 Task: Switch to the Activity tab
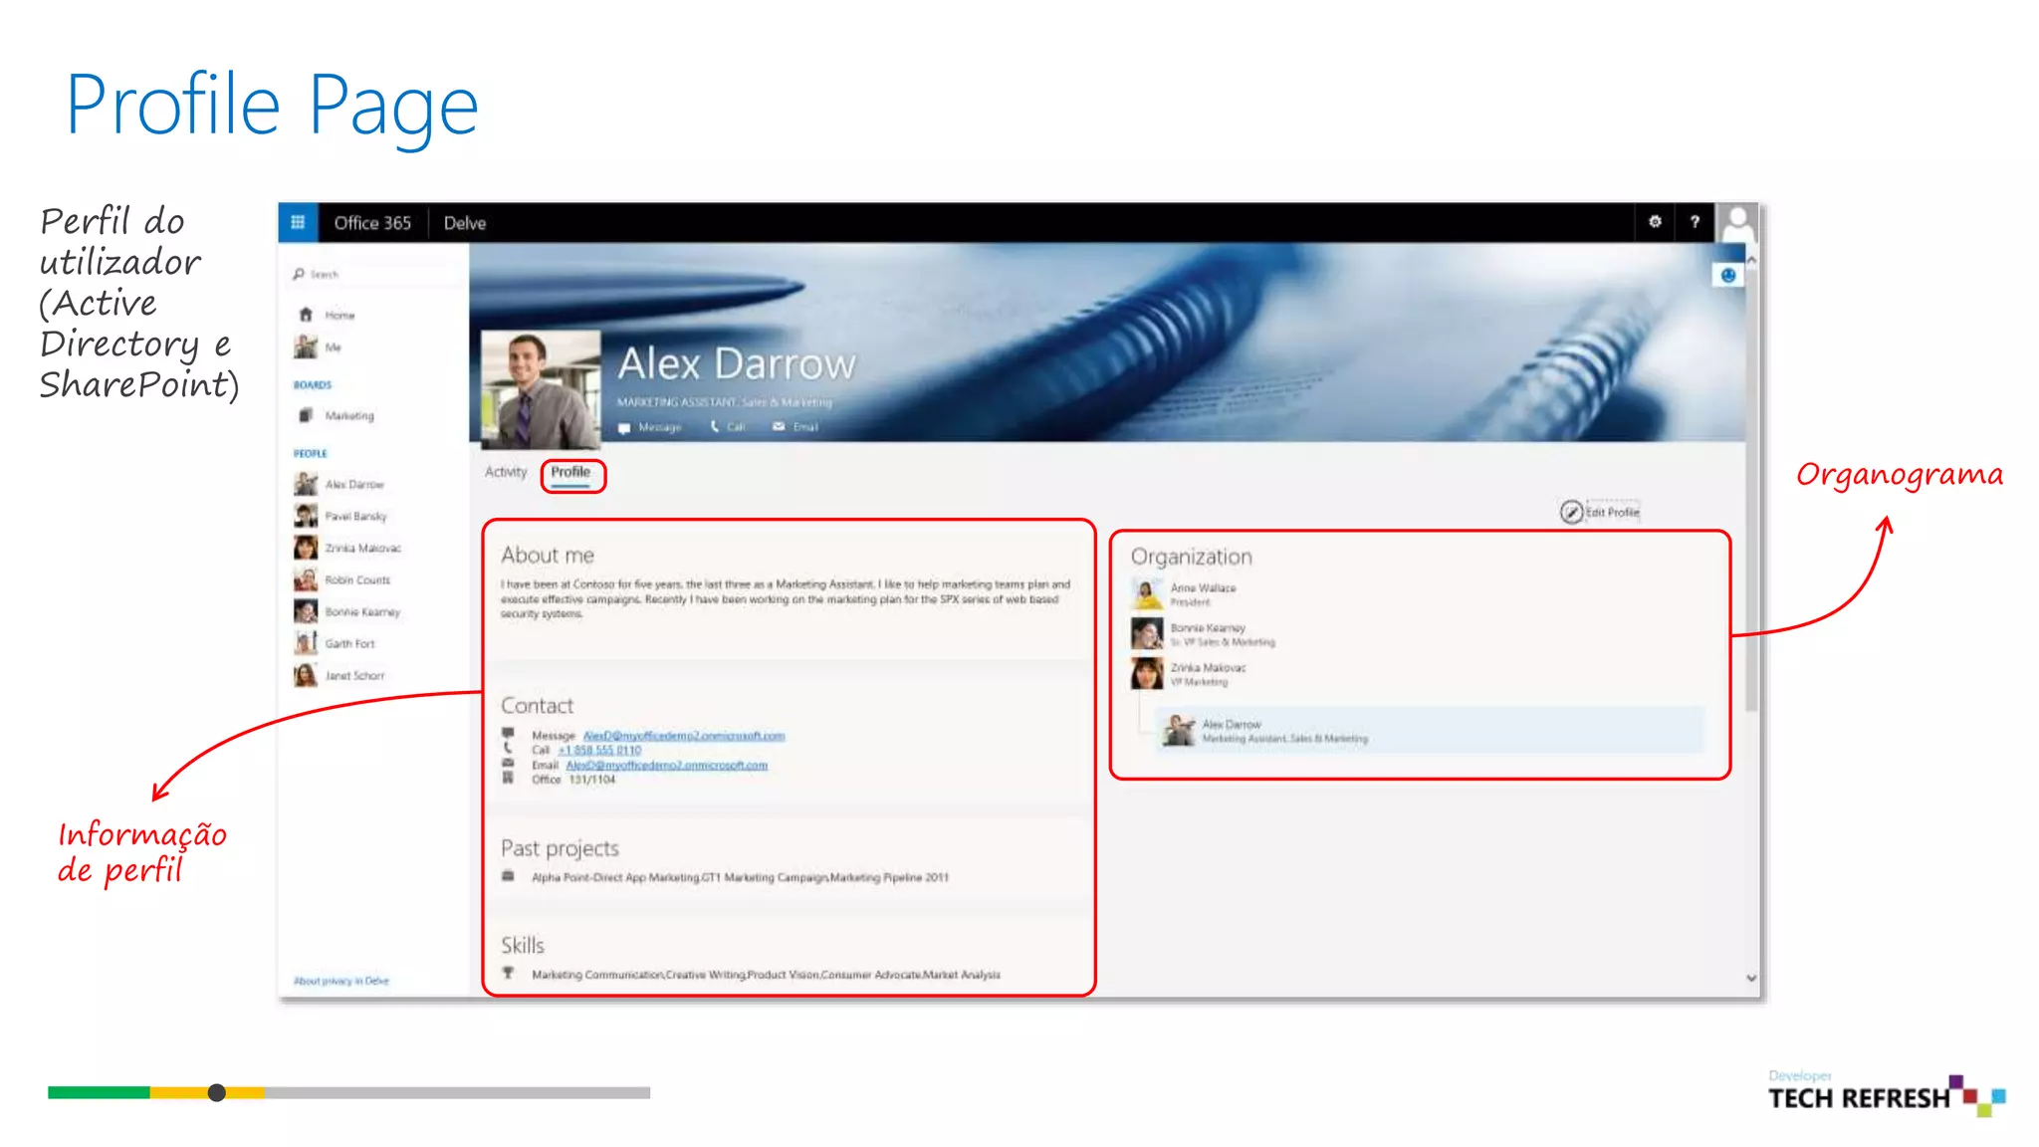click(506, 472)
